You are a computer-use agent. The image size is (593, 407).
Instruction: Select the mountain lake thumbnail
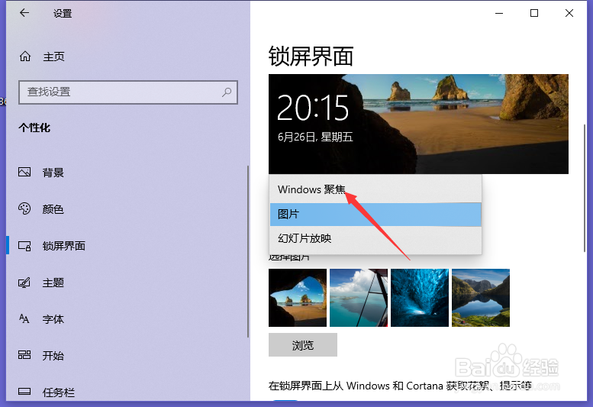[481, 298]
